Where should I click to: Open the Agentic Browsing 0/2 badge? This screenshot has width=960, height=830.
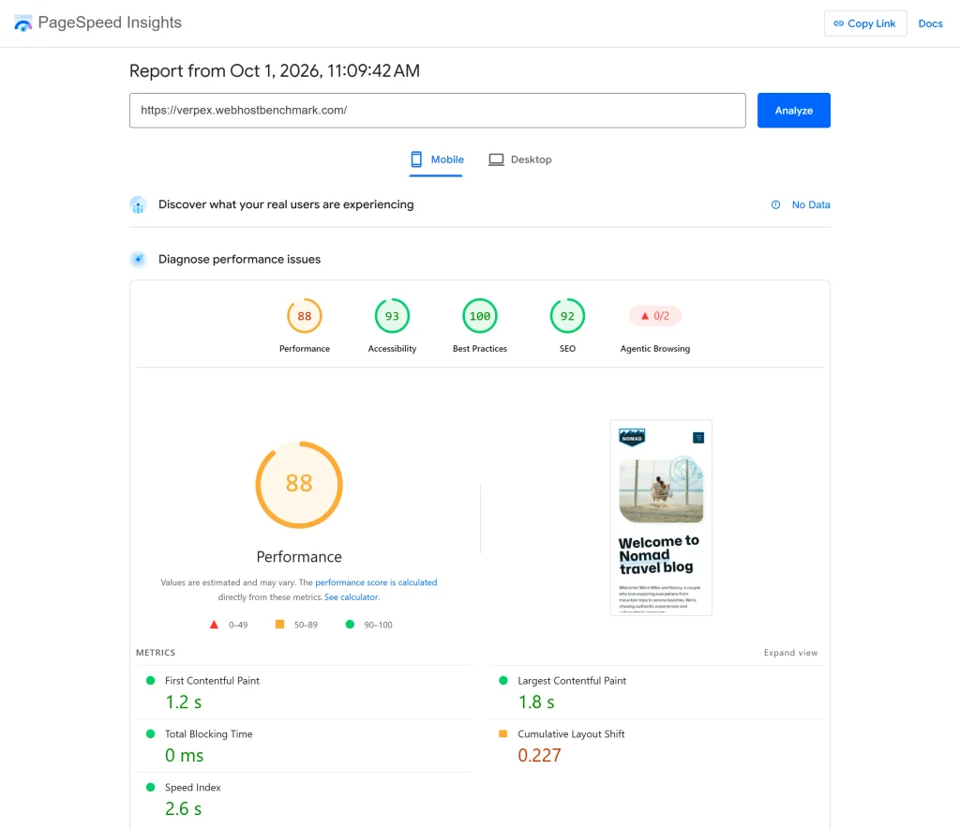pyautogui.click(x=655, y=316)
